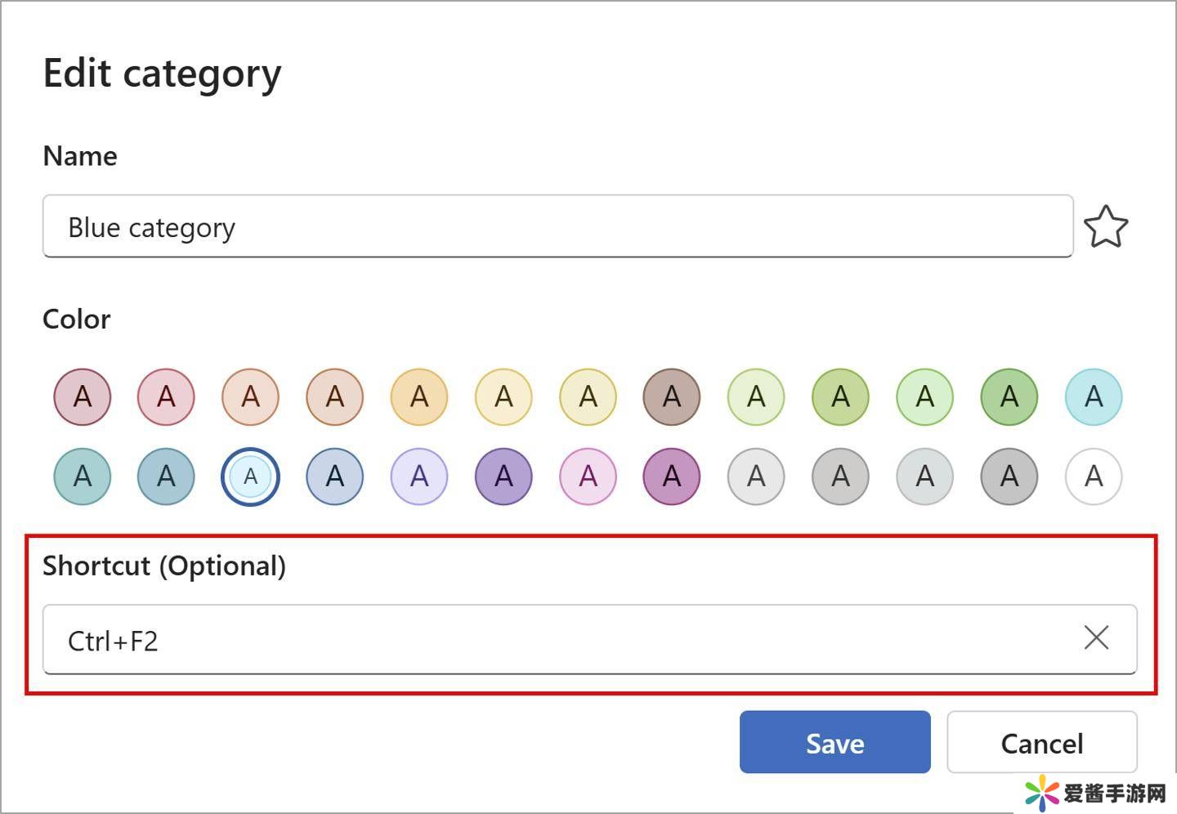Click the Shortcut input field

[557, 639]
